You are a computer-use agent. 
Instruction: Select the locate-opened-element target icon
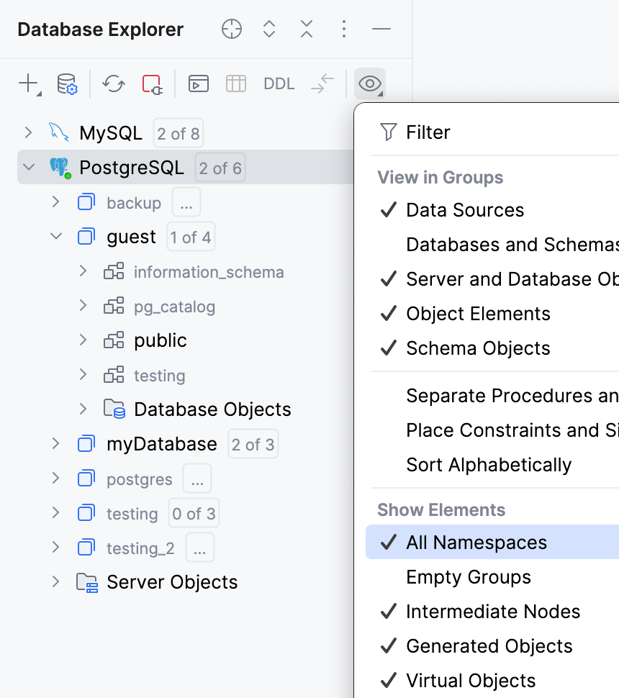click(231, 29)
